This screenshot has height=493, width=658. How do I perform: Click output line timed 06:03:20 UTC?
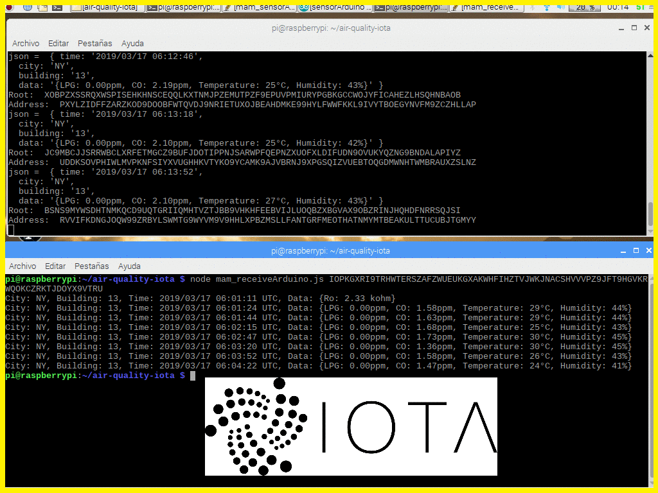(319, 347)
